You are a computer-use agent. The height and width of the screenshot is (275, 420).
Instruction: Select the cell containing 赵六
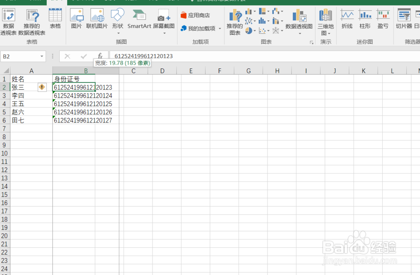31,112
